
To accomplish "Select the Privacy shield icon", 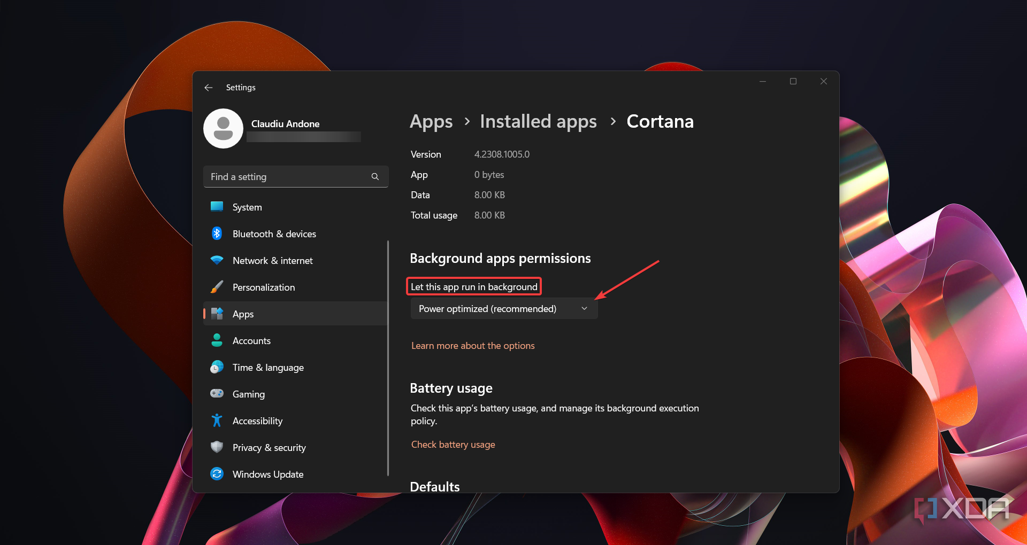I will 217,447.
